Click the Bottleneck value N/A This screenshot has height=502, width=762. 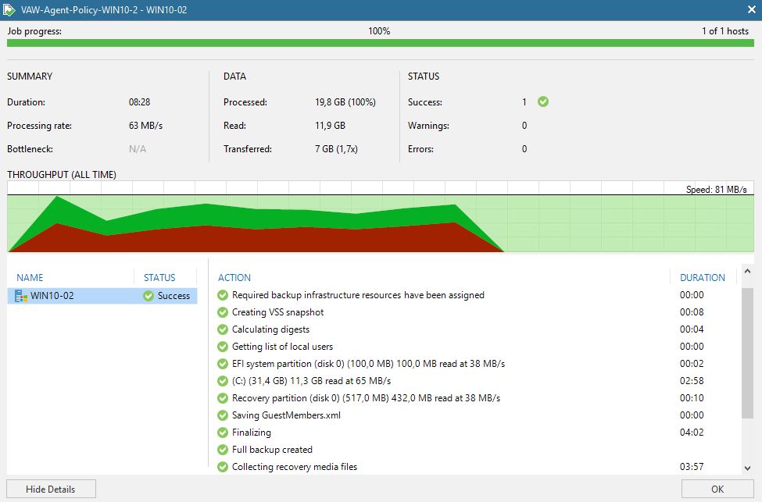click(x=138, y=149)
